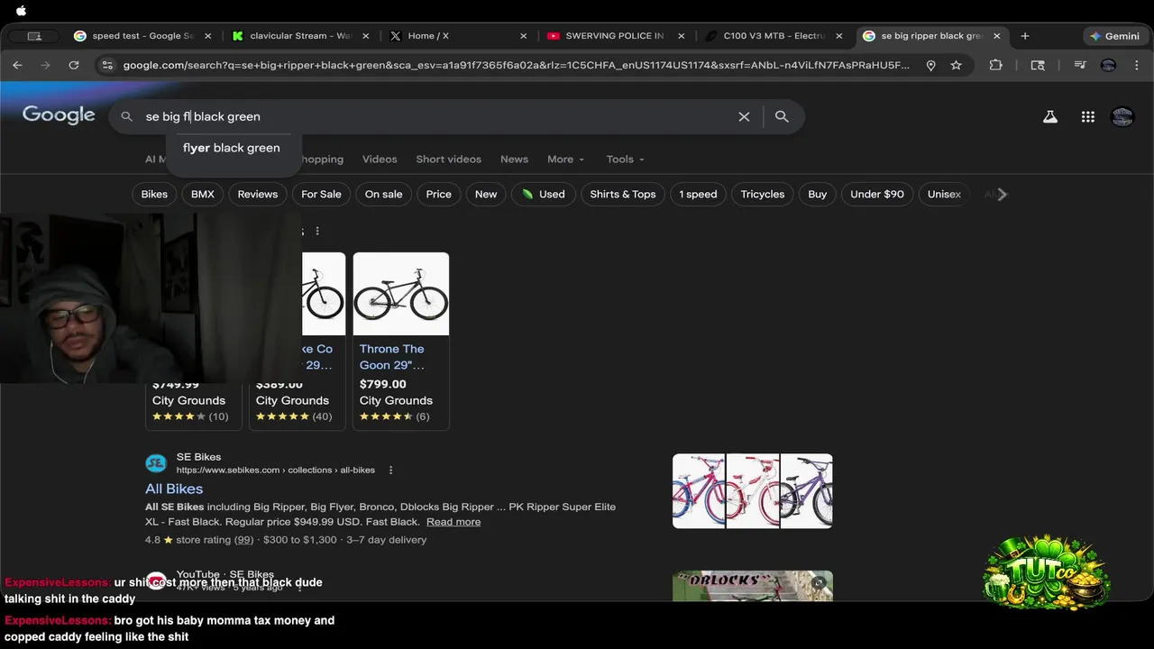Open the Google account avatar
The image size is (1154, 649).
tap(1122, 116)
